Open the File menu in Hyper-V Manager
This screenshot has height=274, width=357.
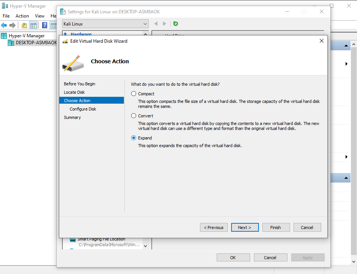6,16
